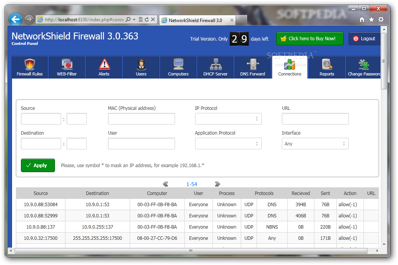Click the NetworkShield Firewall 3.0.363 title
The width and height of the screenshot is (398, 265).
[75, 36]
